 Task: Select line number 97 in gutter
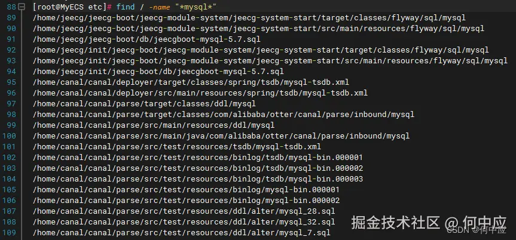[11, 103]
